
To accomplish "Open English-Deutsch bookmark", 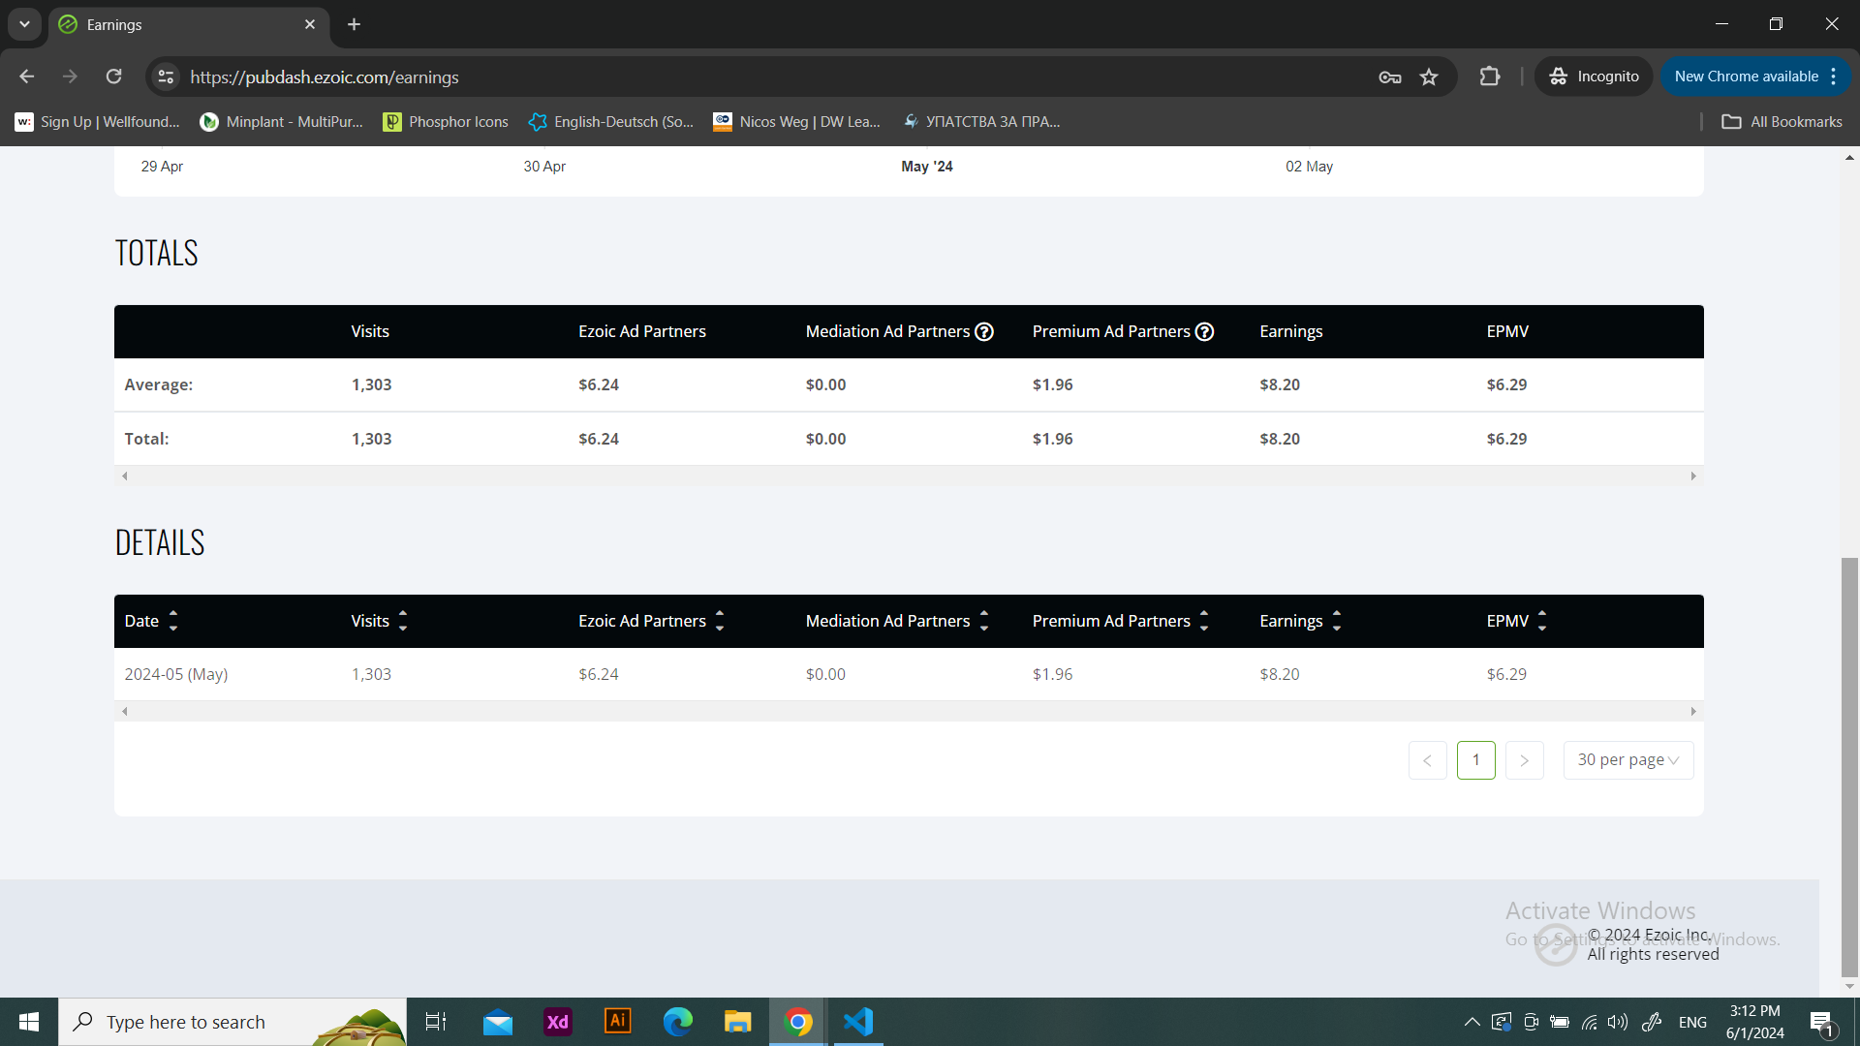I will 611,122.
